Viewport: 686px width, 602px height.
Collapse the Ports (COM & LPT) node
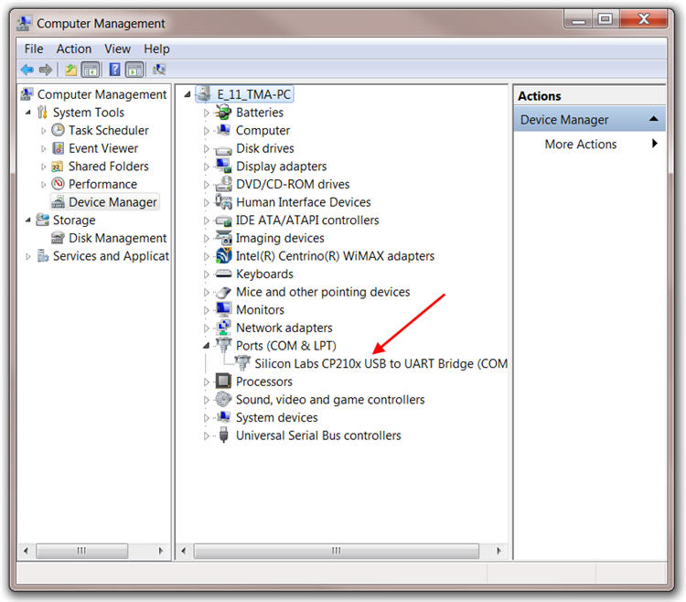206,346
